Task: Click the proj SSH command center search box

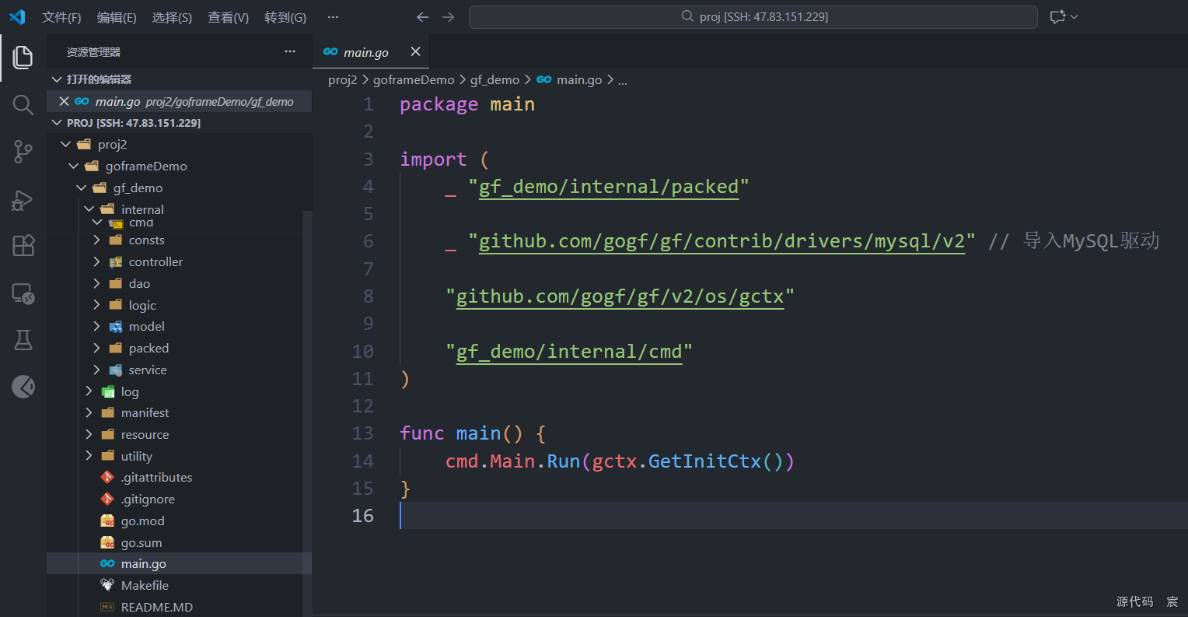Action: pyautogui.click(x=753, y=17)
